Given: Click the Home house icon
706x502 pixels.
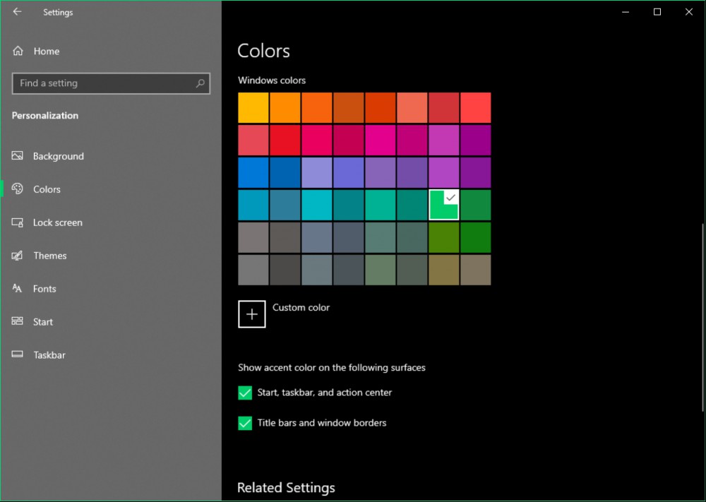Looking at the screenshot, I should 18,51.
